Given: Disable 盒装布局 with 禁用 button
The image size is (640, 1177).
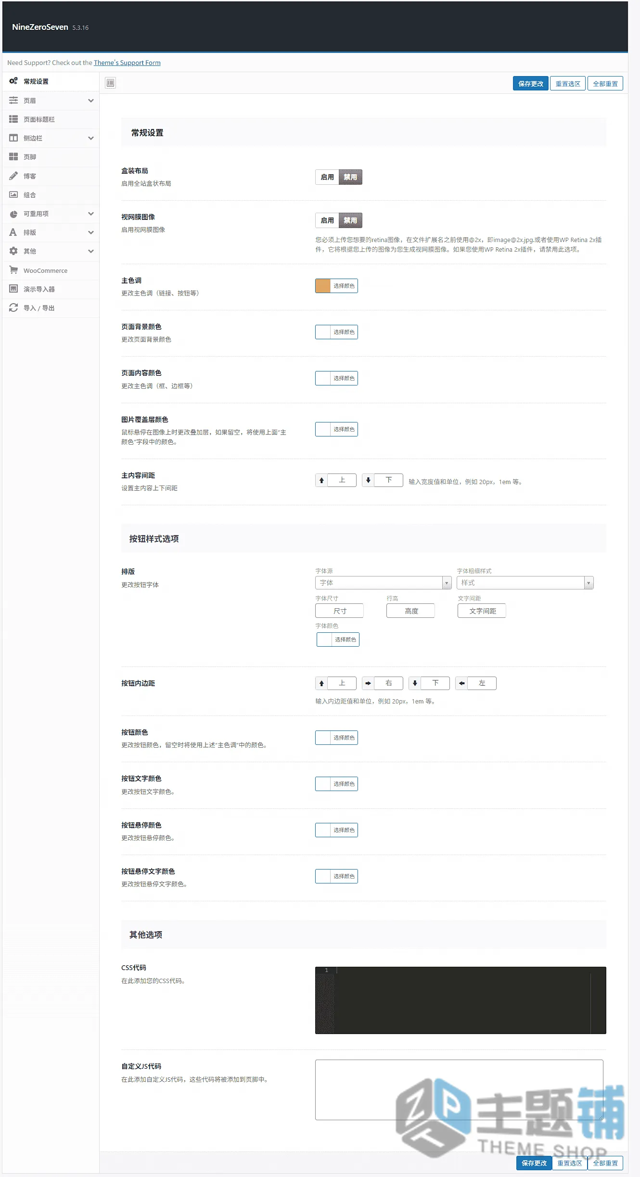Looking at the screenshot, I should point(350,177).
